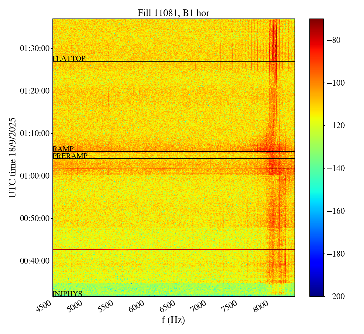Click the thin red horizontal line below 00:50:00
Image resolution: width=364 pixels, height=334 pixels.
click(x=173, y=250)
